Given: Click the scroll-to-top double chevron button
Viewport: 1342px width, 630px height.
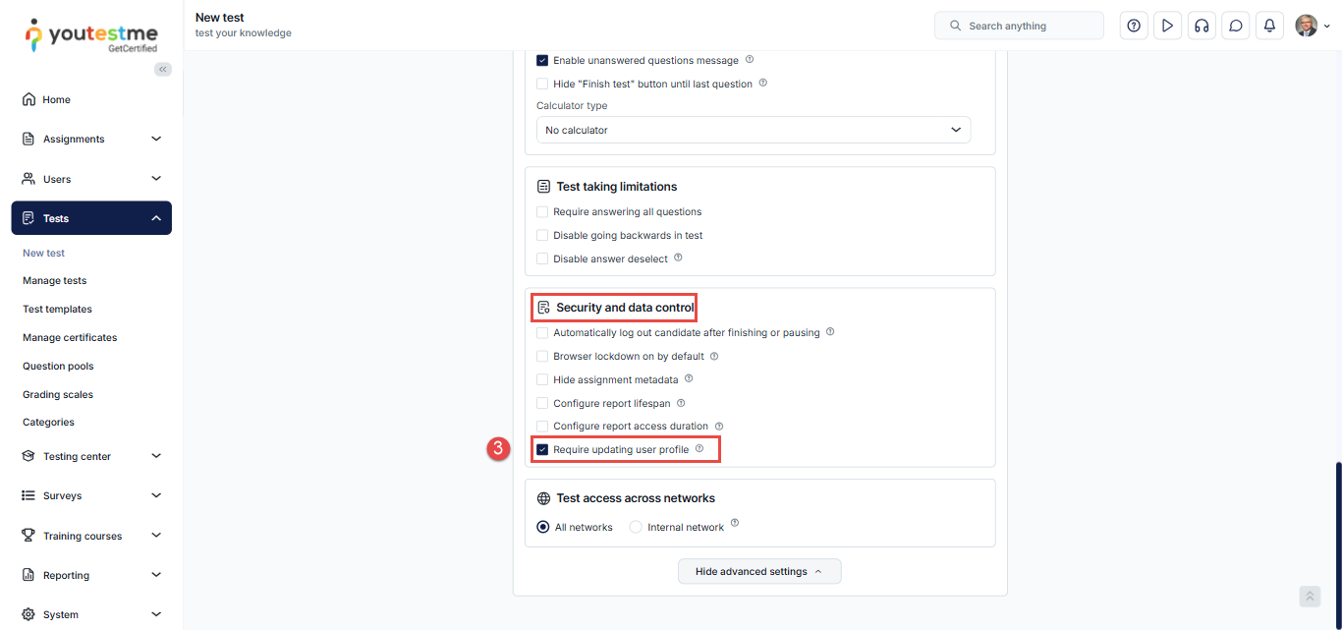Looking at the screenshot, I should pos(1310,597).
